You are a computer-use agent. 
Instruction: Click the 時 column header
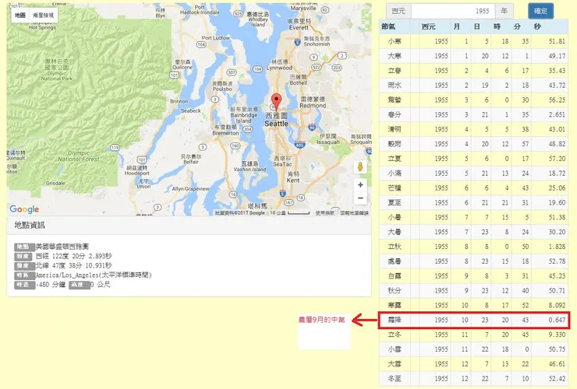point(497,26)
